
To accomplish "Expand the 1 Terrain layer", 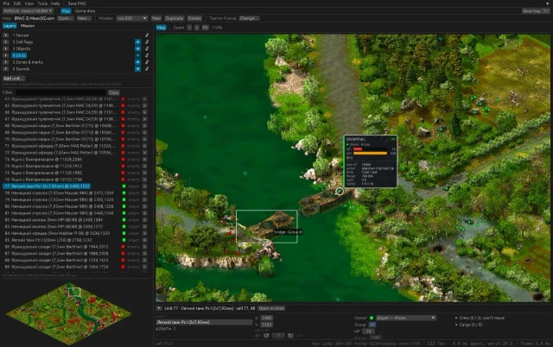I will 6,35.
